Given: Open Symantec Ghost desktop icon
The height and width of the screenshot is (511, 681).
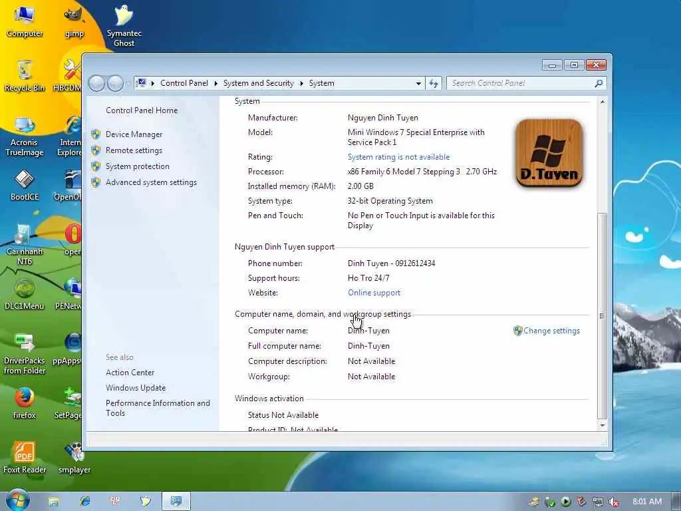Looking at the screenshot, I should click(x=124, y=25).
